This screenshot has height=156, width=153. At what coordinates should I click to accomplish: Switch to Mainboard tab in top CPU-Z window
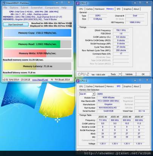(x=99, y=9)
